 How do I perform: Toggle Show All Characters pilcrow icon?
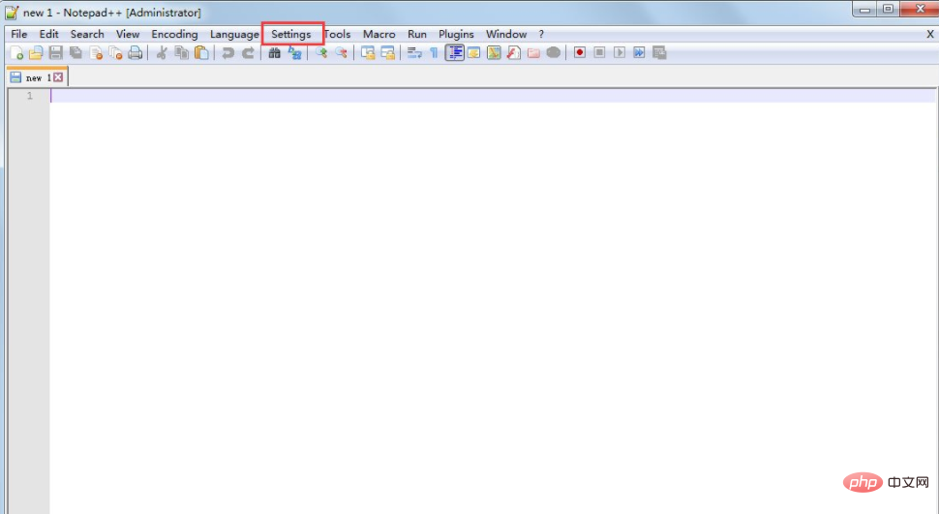(x=435, y=52)
